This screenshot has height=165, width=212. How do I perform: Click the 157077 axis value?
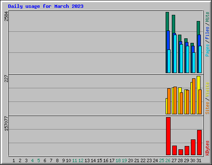[x=6, y=124]
